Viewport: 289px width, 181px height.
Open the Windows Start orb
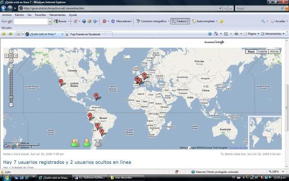(6, 177)
